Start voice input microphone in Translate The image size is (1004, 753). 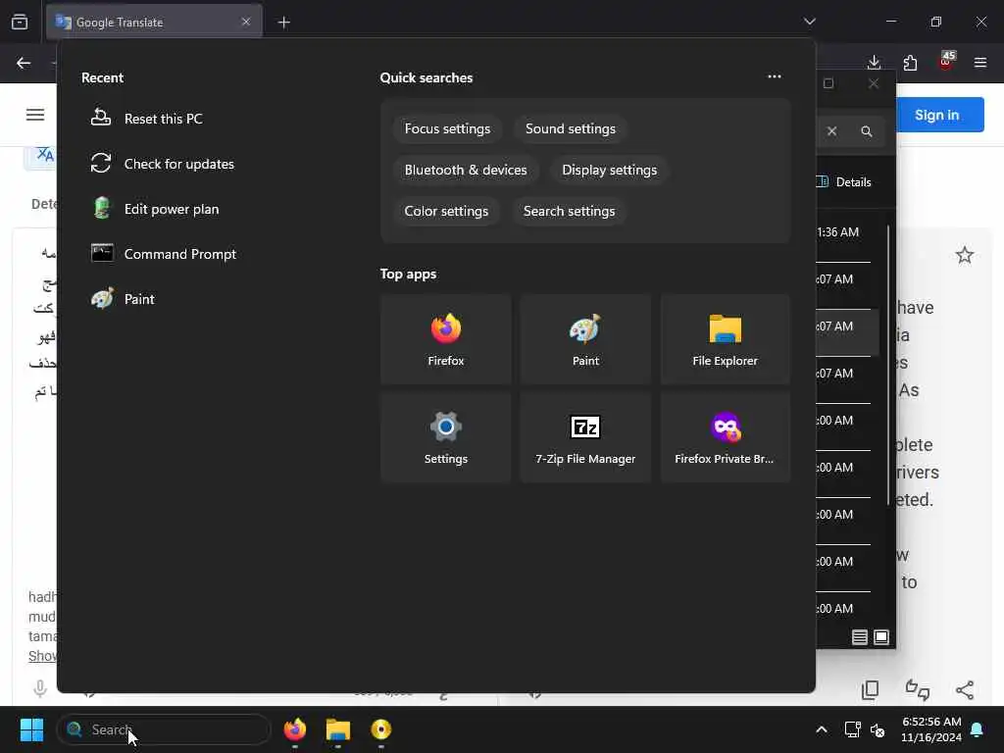39,688
